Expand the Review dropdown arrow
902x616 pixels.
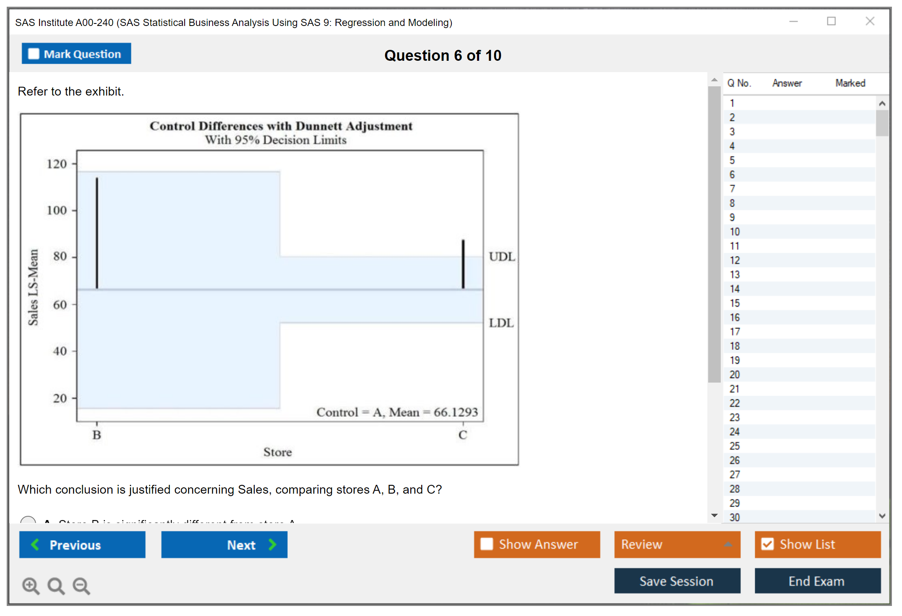[728, 544]
